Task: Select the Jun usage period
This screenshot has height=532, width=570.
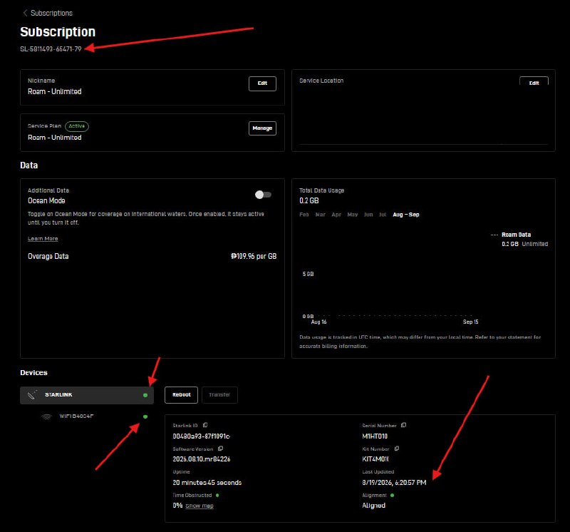Action: [x=368, y=215]
